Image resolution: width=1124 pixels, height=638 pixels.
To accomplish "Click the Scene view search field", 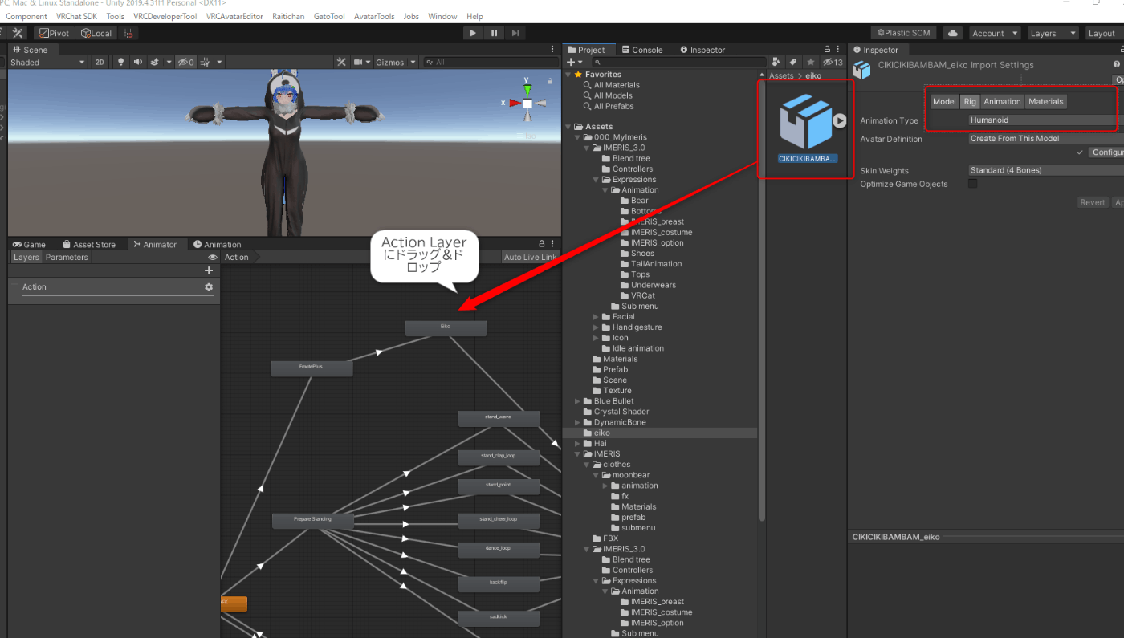I will pos(491,63).
